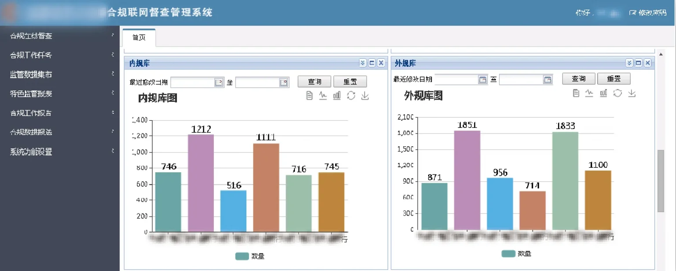676x271 pixels.
Task: Click 查询 button in 内规库 panel
Action: (314, 82)
